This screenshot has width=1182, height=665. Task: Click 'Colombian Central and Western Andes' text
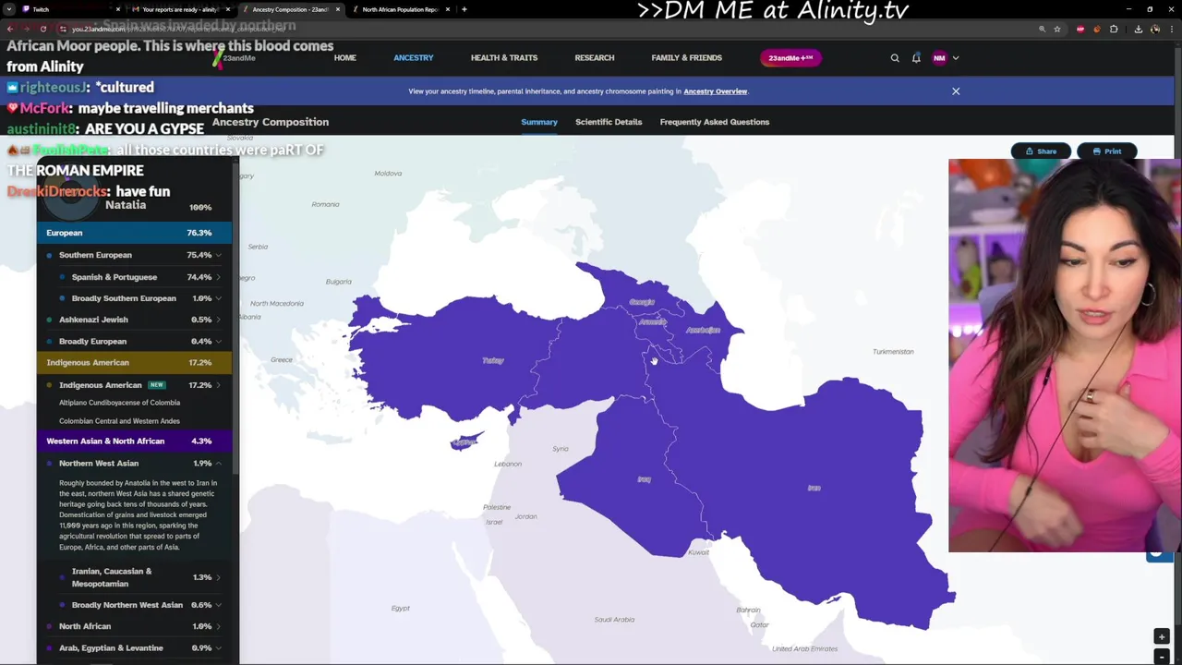tap(119, 421)
